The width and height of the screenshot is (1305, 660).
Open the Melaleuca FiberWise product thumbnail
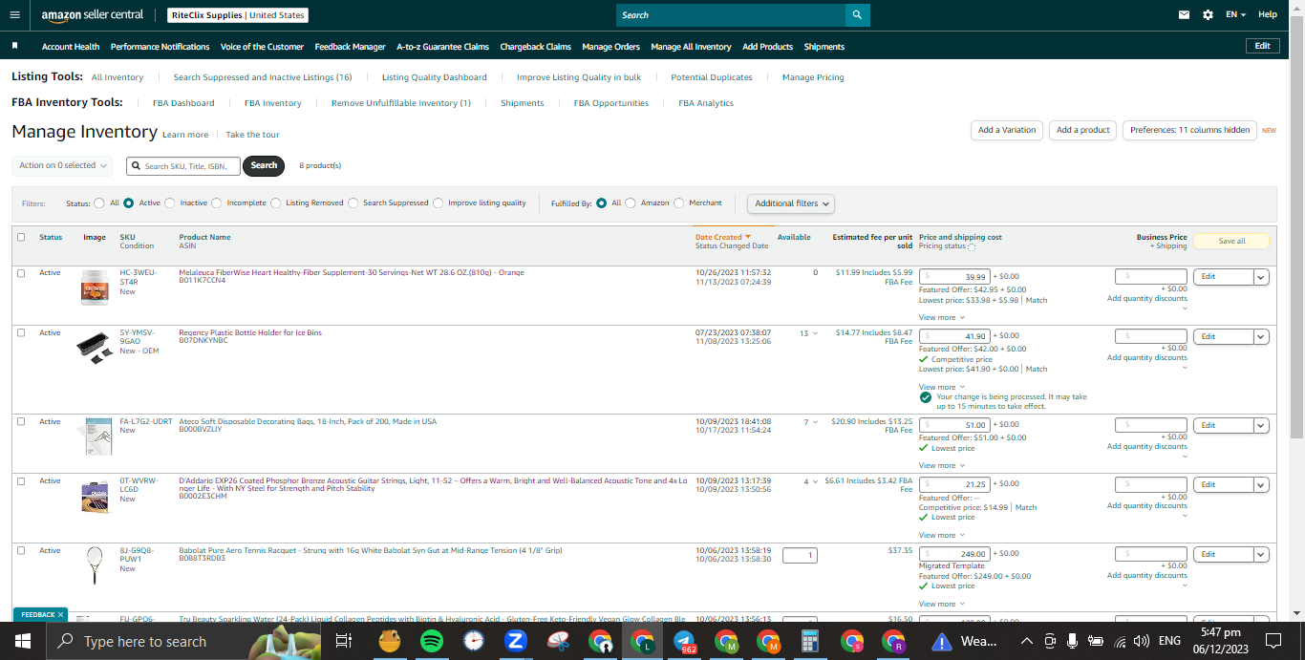pos(95,287)
